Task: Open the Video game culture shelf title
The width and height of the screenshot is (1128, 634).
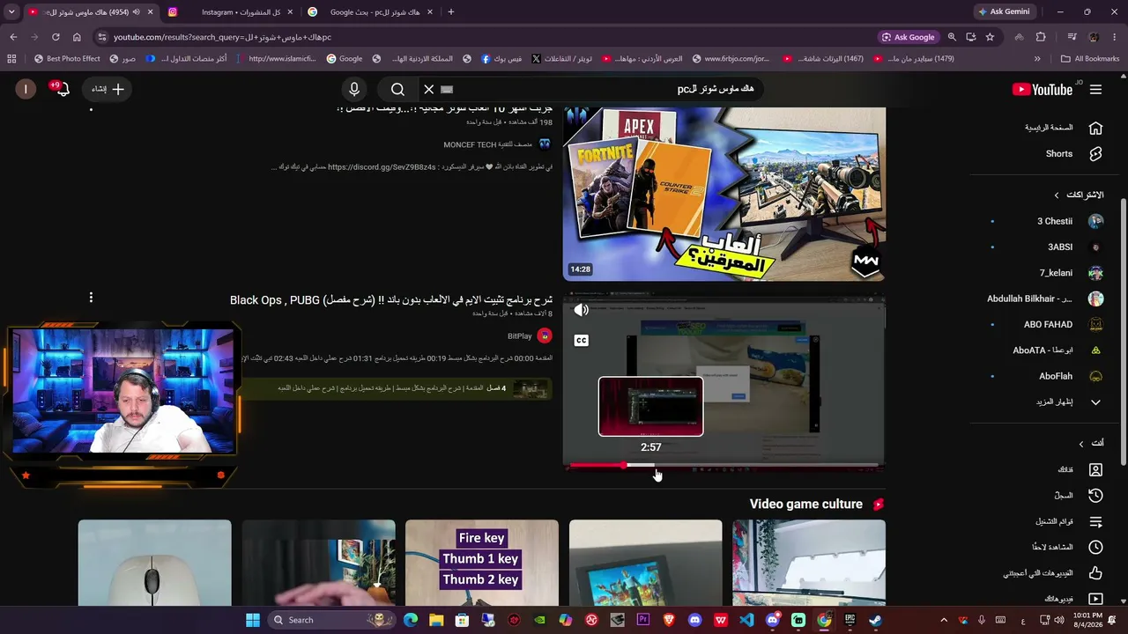Action: point(805,505)
